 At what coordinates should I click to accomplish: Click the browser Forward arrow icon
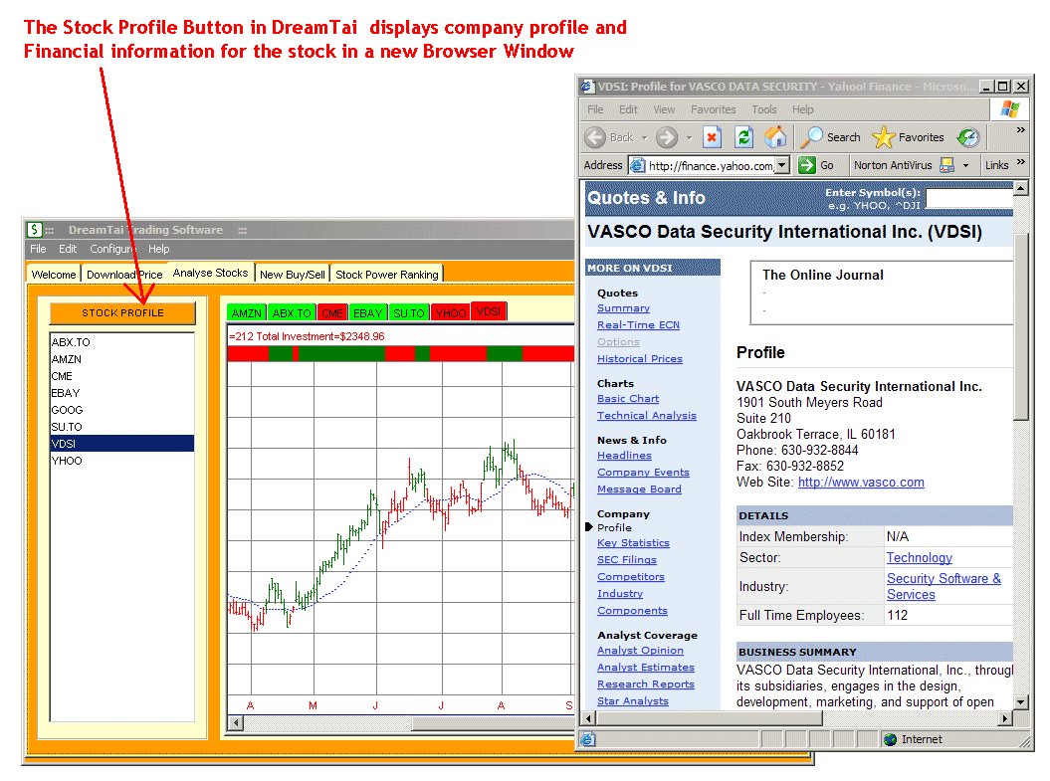click(x=666, y=138)
